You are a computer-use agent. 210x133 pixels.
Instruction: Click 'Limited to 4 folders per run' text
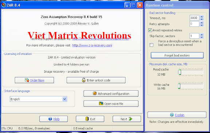[x=71, y=64]
